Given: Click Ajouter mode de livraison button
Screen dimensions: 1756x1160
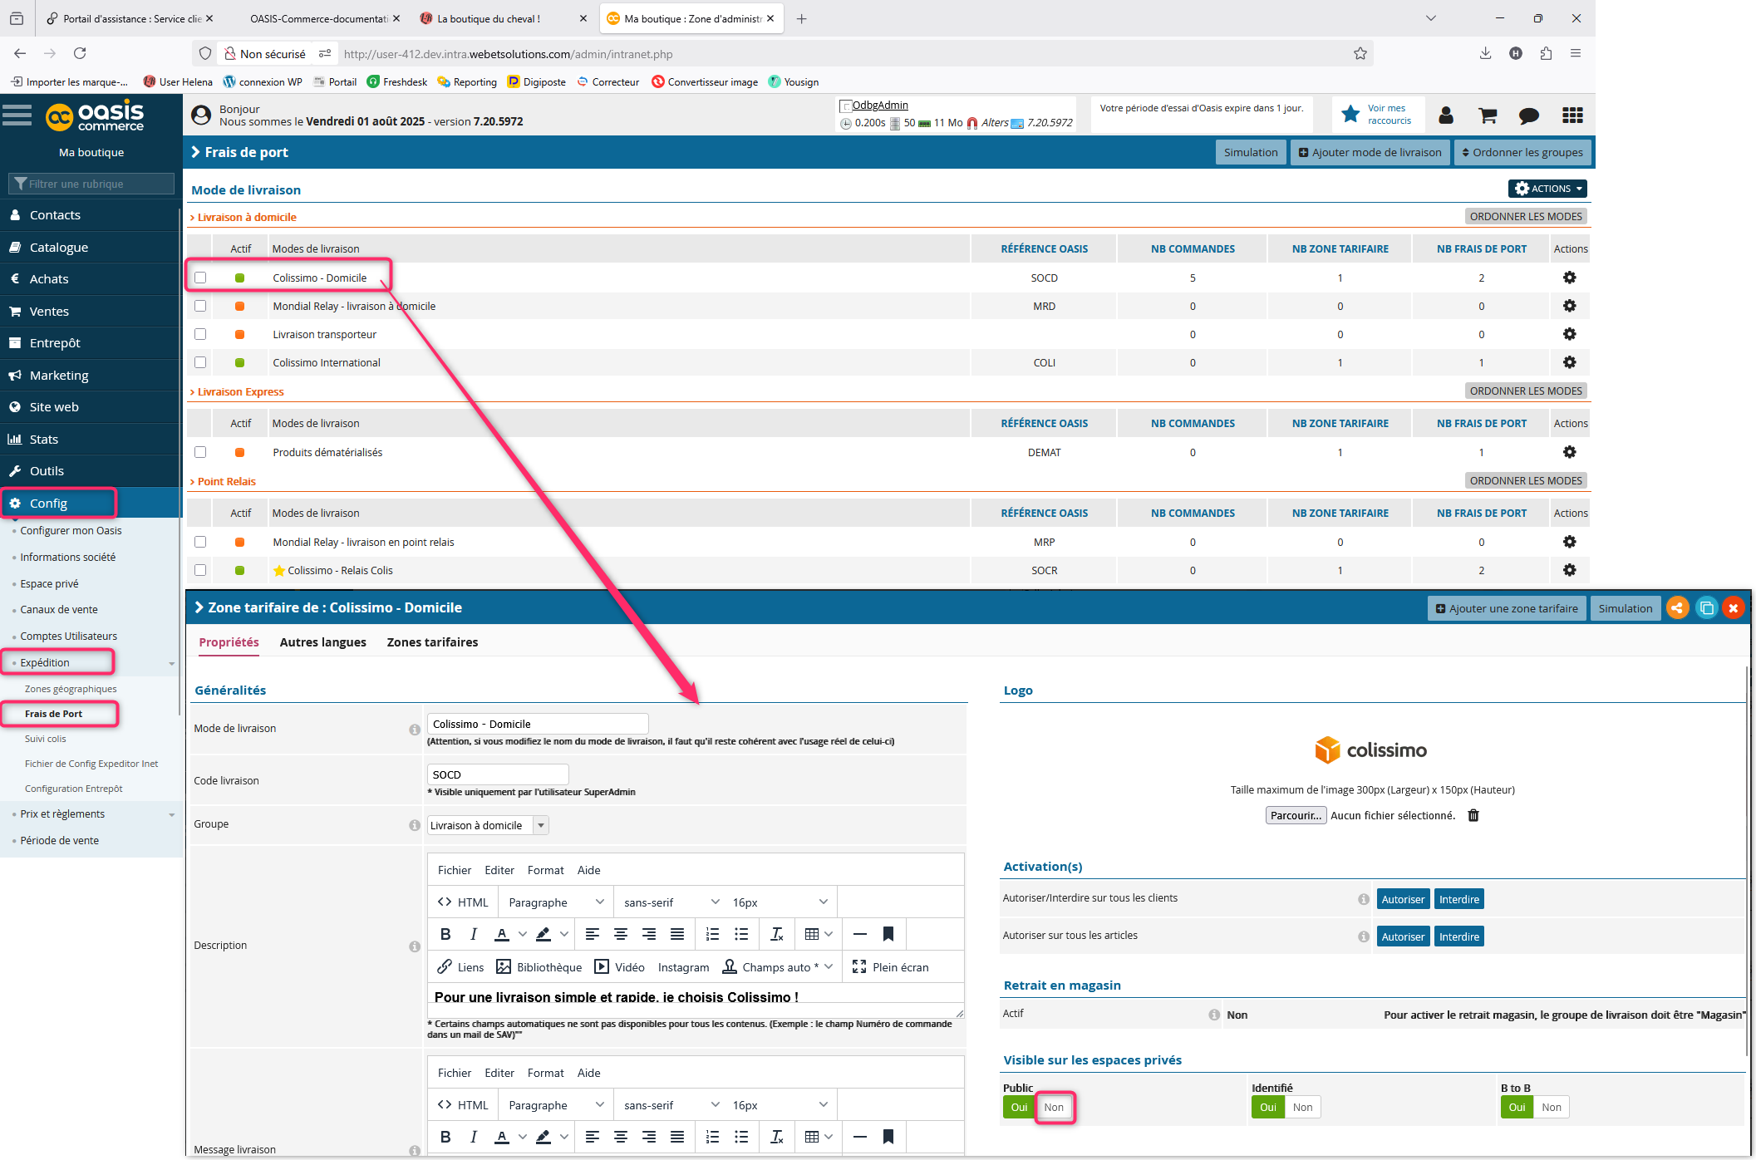Looking at the screenshot, I should tap(1370, 152).
